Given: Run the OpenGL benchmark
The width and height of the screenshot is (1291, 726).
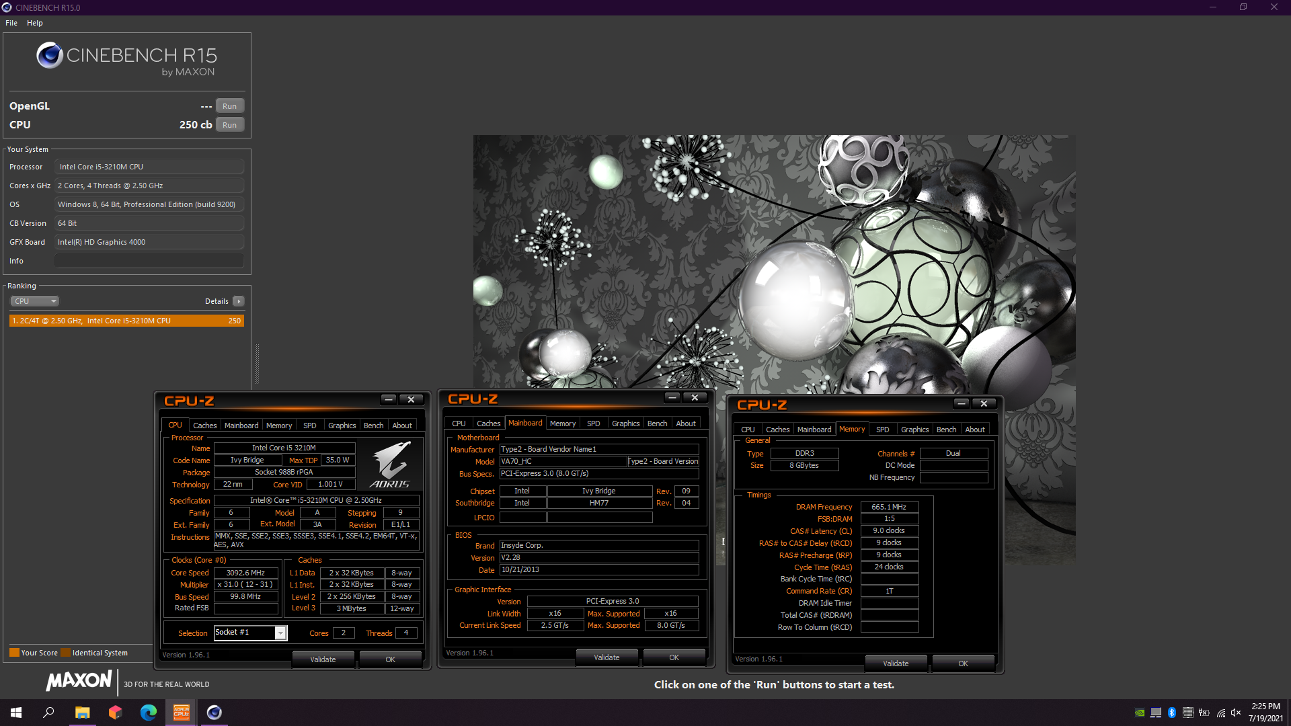Looking at the screenshot, I should 229,106.
